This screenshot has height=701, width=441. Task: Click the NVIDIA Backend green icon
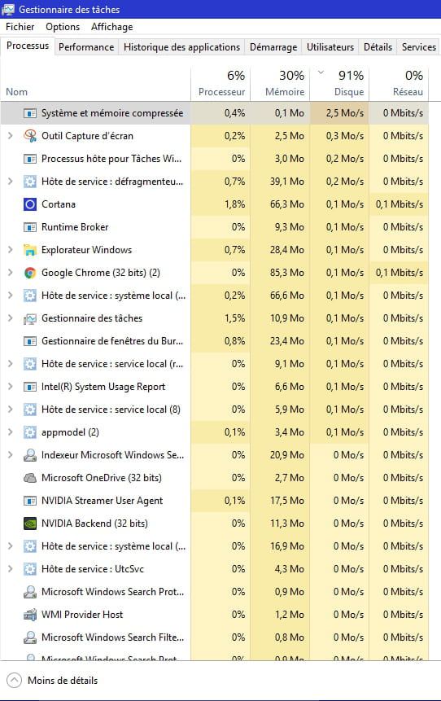click(x=29, y=523)
